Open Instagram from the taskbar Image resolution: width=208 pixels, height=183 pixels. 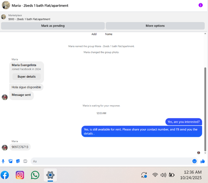(20, 175)
